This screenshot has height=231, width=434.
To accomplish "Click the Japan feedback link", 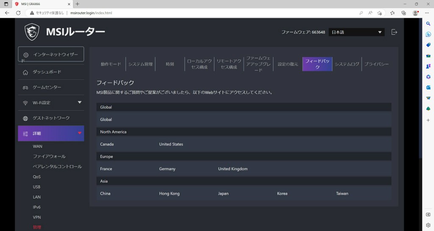I will 223,193.
